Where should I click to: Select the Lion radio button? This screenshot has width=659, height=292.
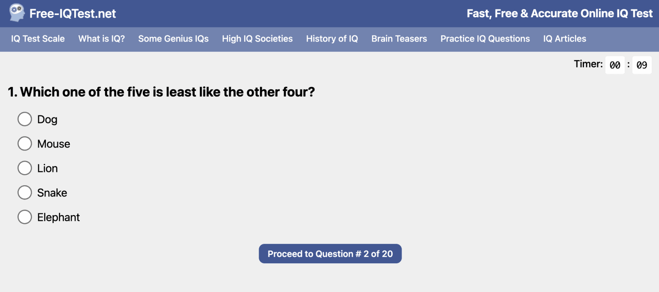click(x=24, y=168)
